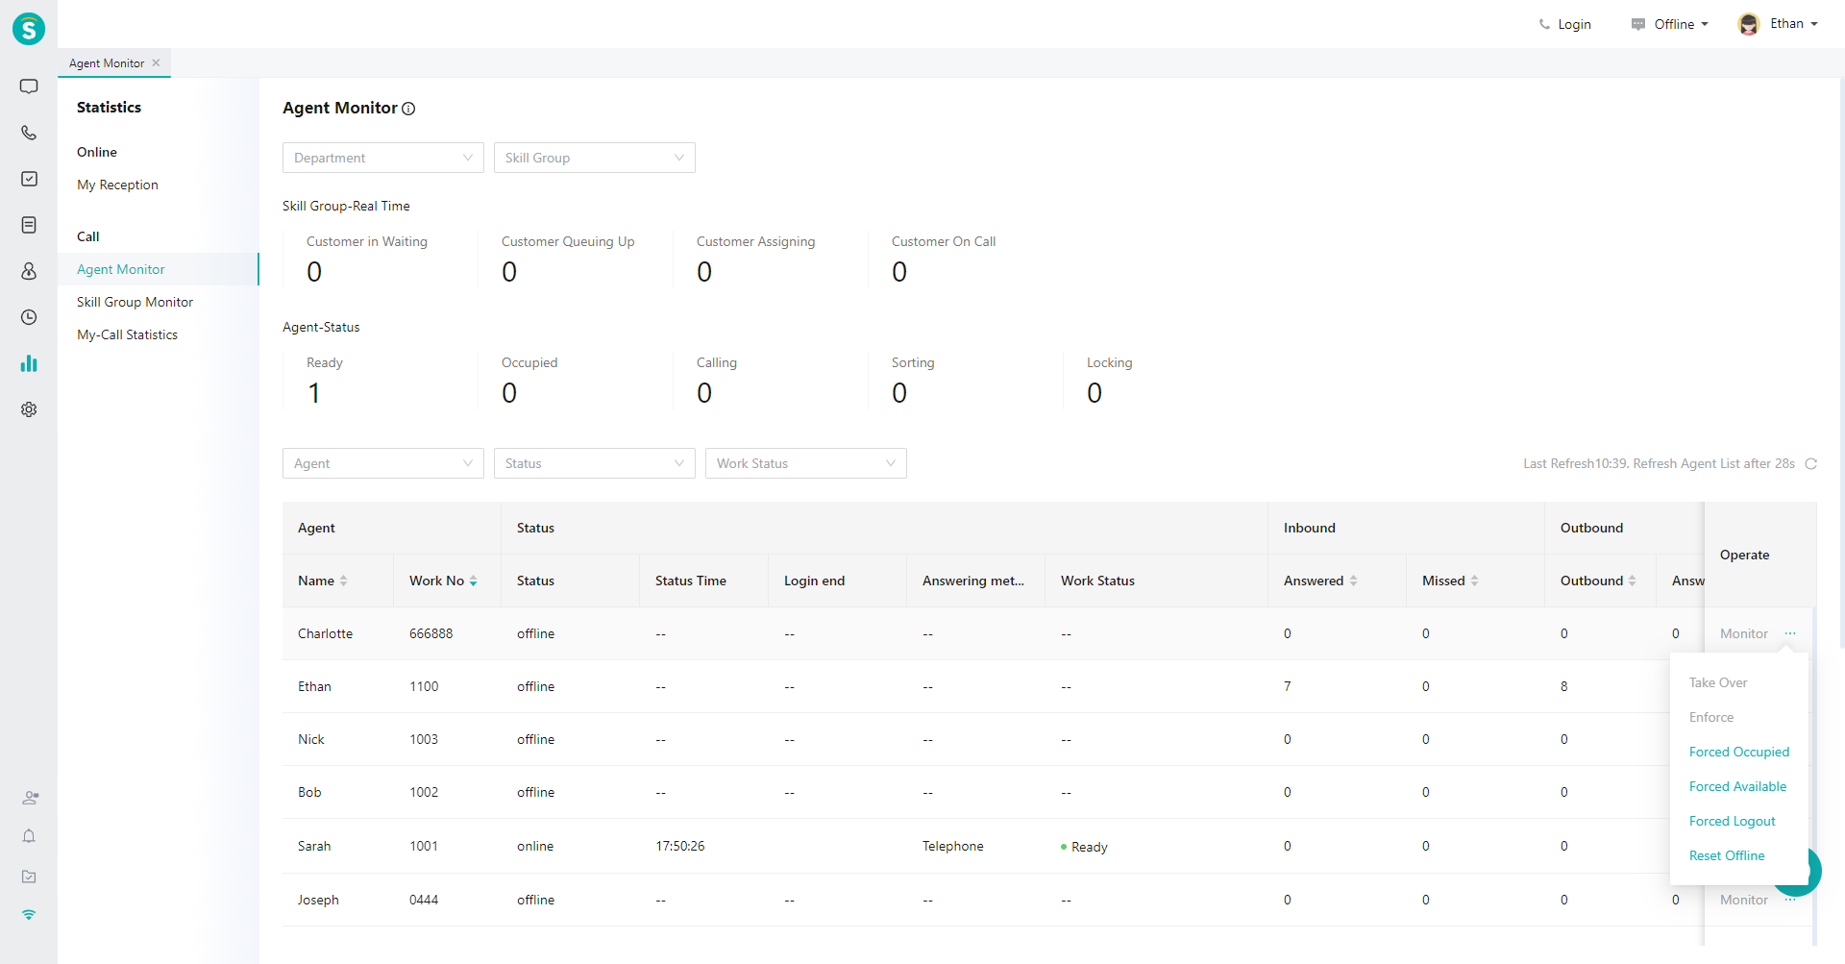Choose Reset Offline from popup menu
1845x964 pixels.
(1727, 855)
